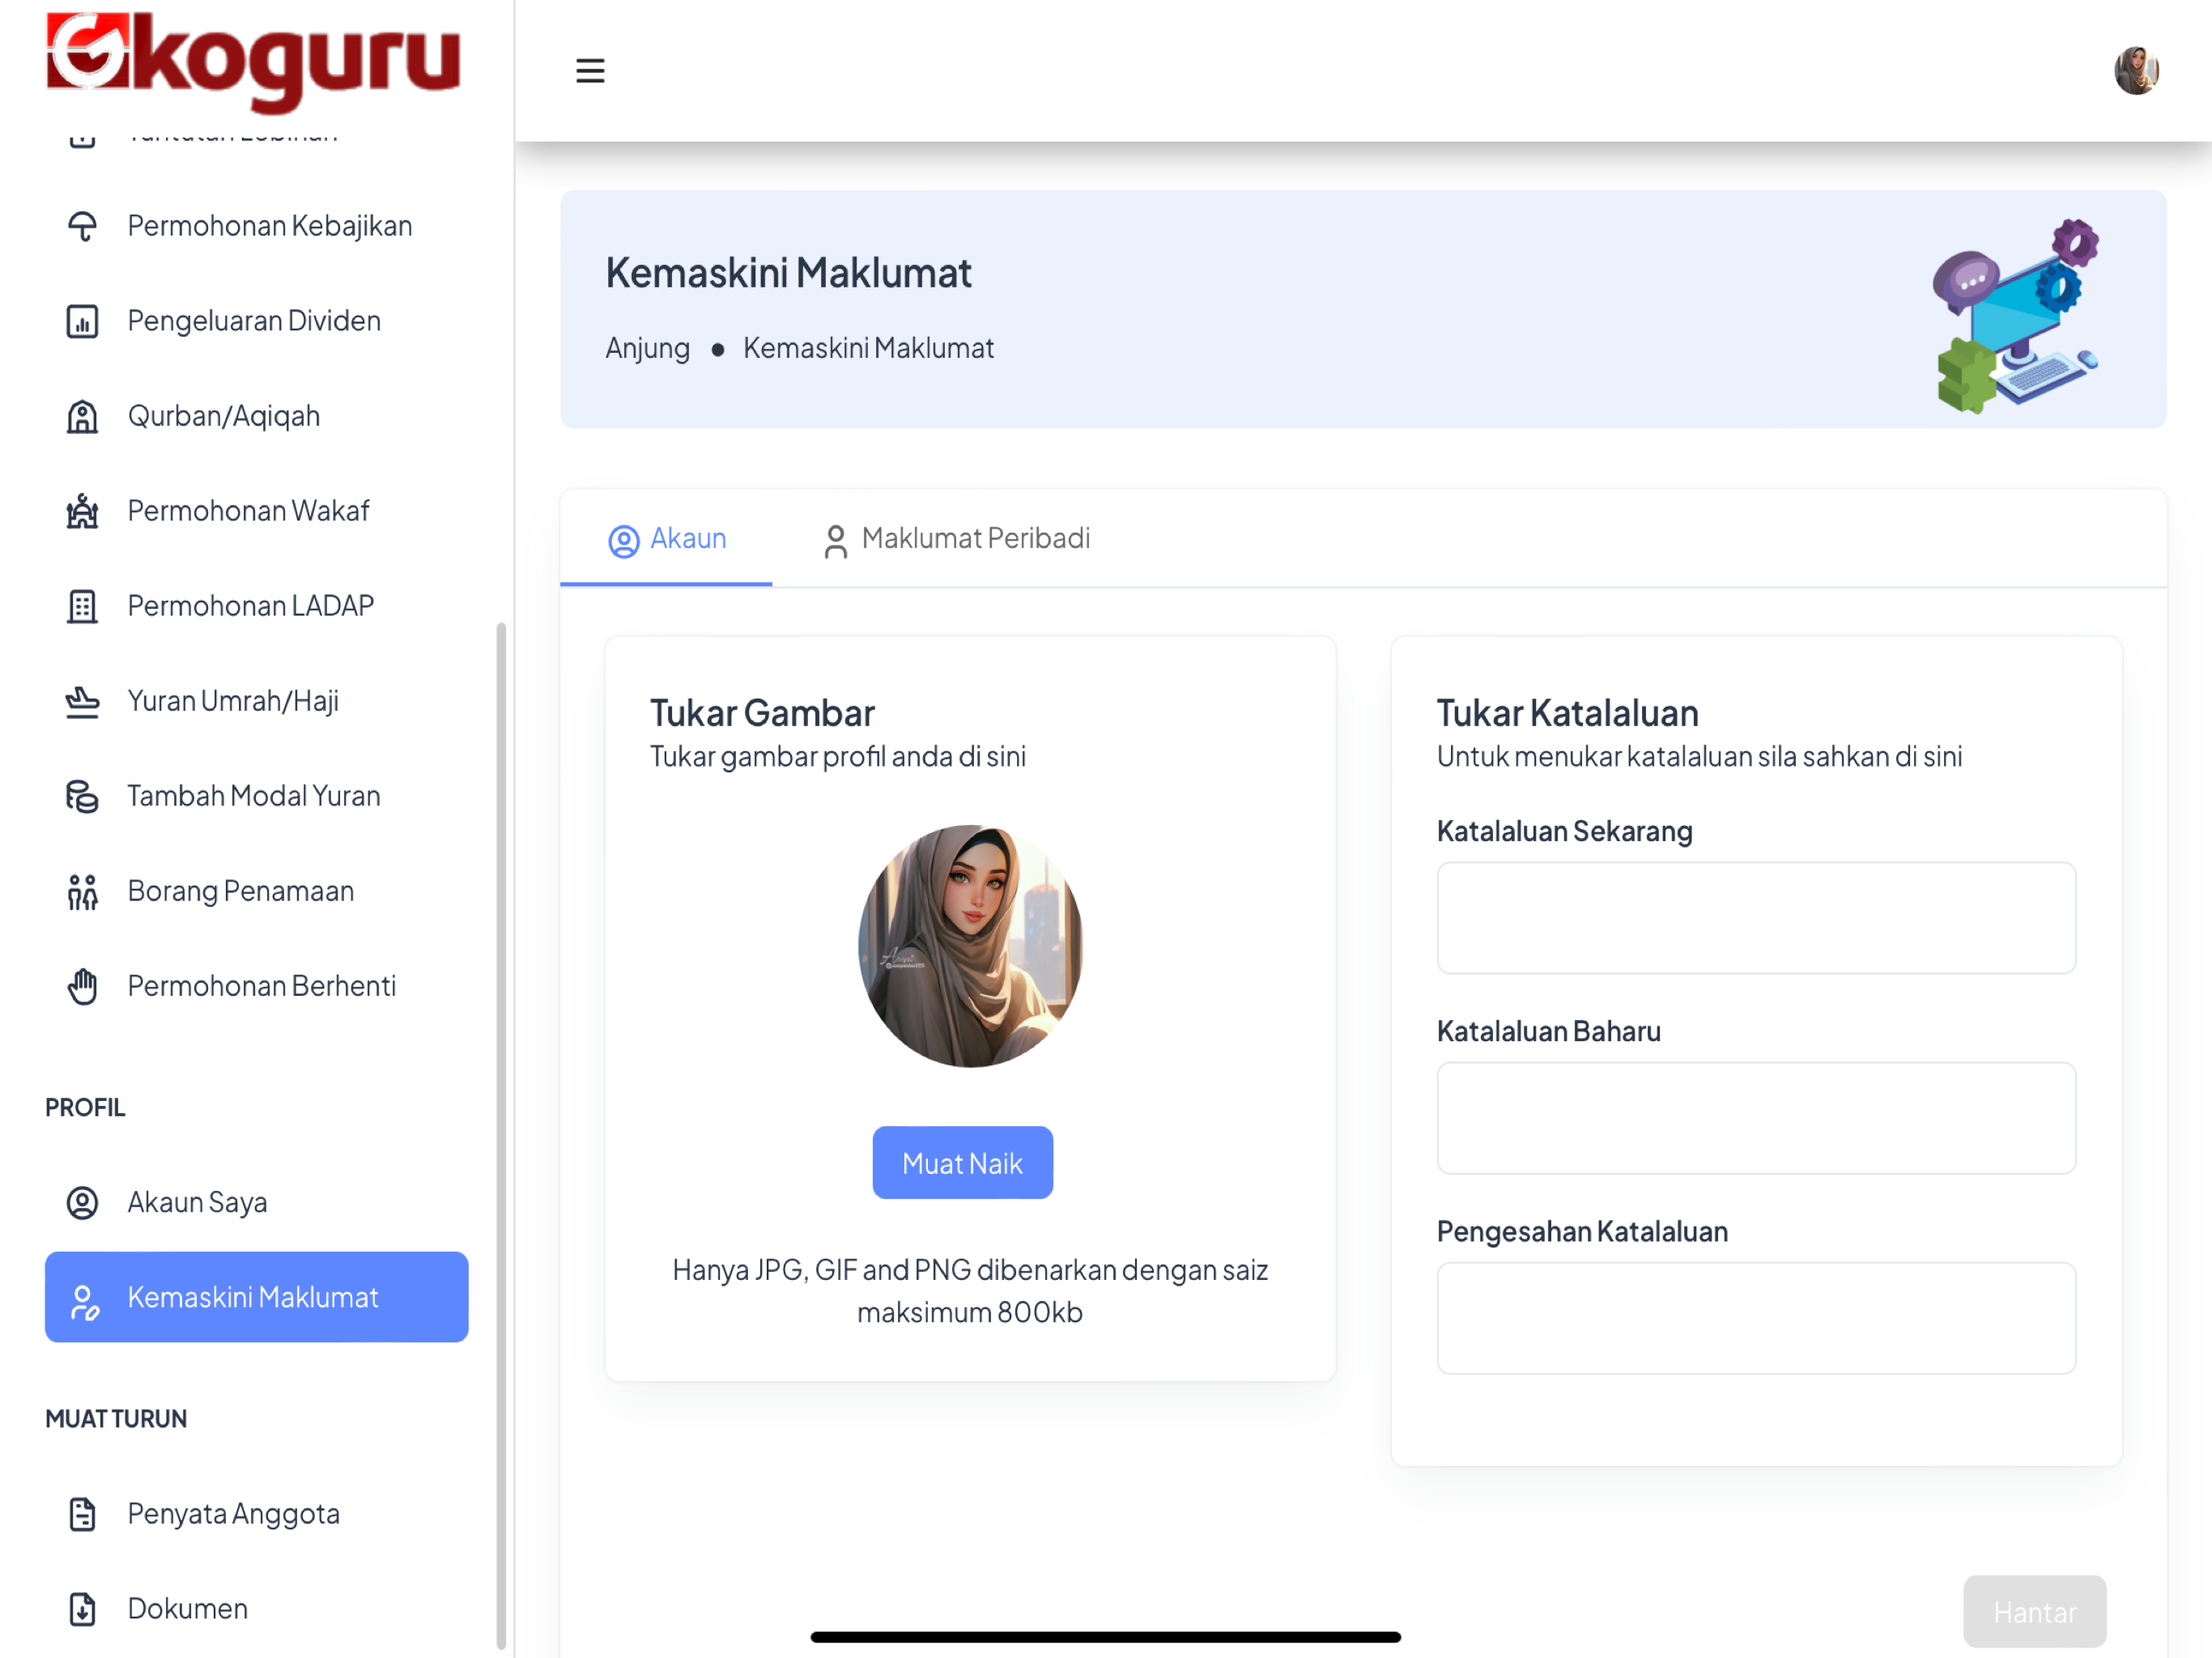Viewport: 2212px width, 1658px height.
Task: Click the Permohonan Wakaf building icon
Action: pos(82,511)
